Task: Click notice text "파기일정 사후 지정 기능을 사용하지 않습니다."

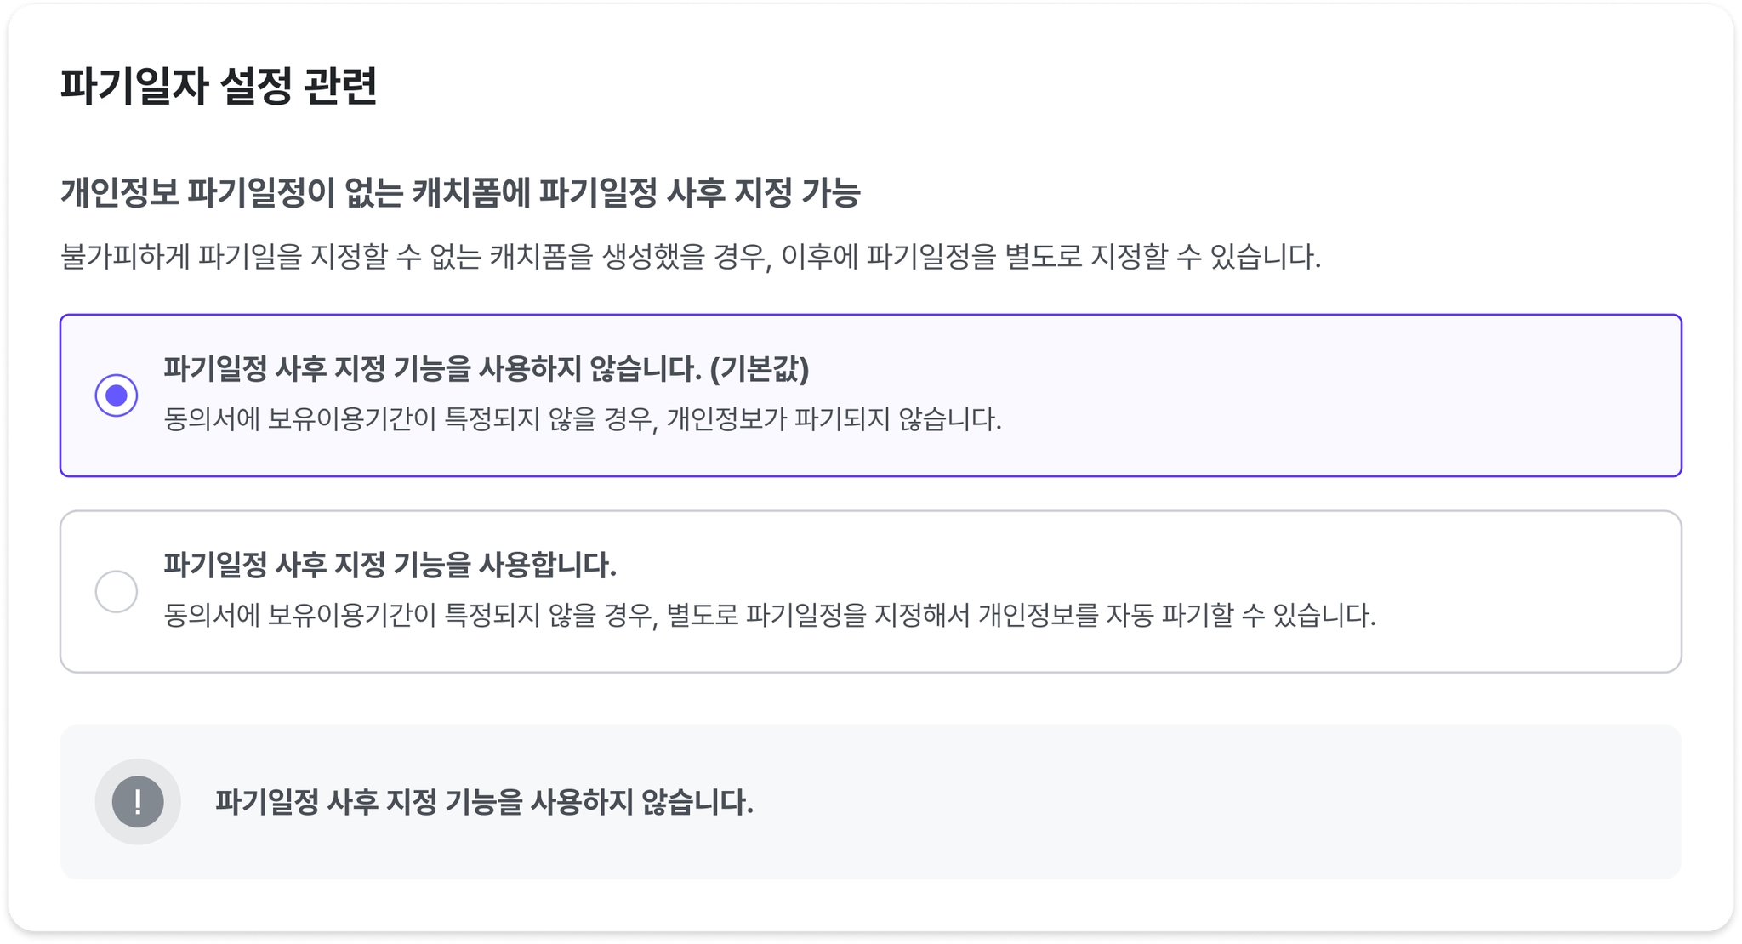Action: pyautogui.click(x=484, y=802)
